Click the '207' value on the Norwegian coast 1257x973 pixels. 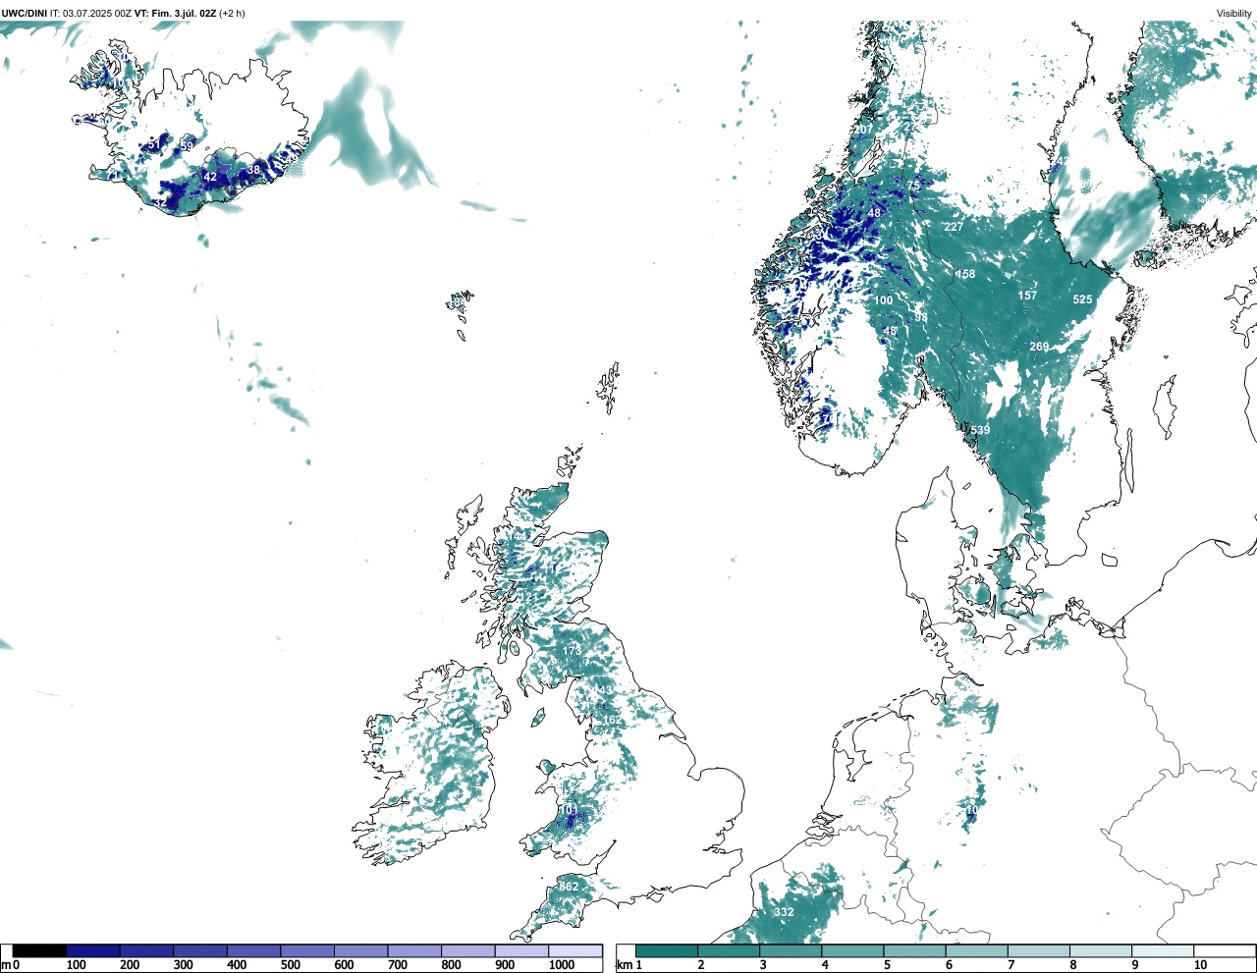pos(863,130)
